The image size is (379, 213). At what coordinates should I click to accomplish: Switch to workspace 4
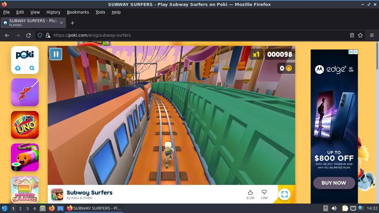tap(34, 208)
